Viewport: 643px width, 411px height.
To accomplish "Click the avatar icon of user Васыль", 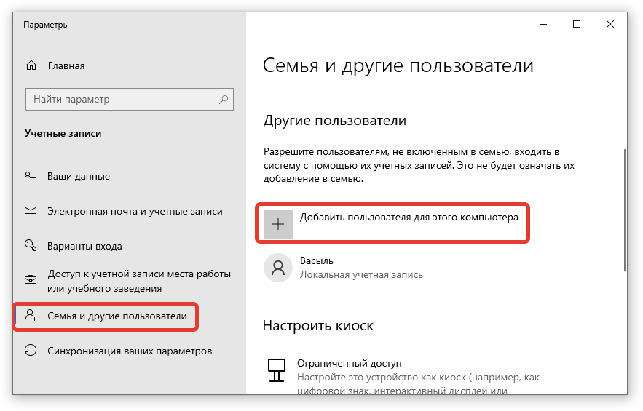I will [x=277, y=267].
